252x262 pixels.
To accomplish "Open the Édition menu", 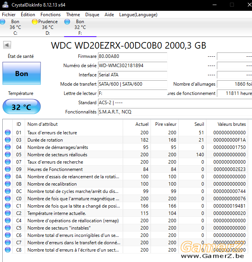I will click(28, 15).
